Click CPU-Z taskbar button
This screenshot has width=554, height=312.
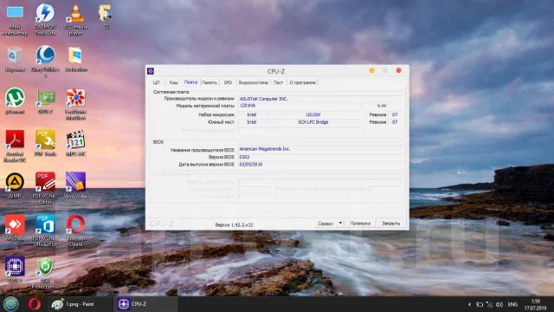point(145,304)
